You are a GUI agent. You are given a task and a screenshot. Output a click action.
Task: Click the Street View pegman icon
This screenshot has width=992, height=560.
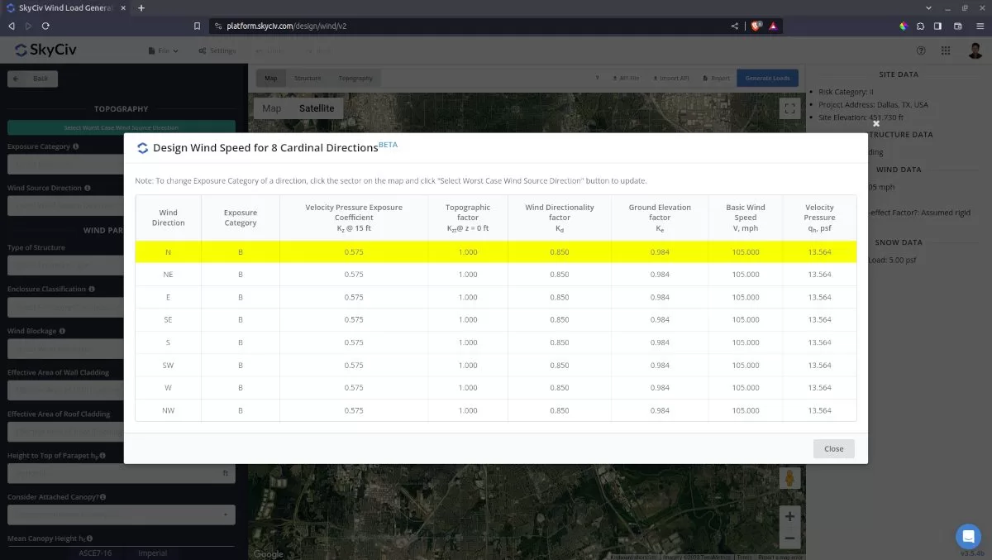(x=789, y=478)
